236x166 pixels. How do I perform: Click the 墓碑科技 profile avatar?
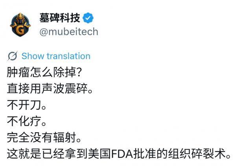21,24
